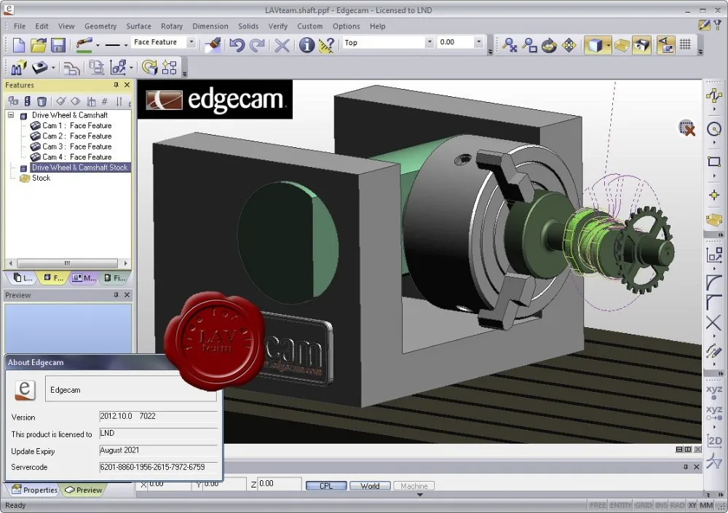The width and height of the screenshot is (728, 513).
Task: Click the Features panel horizontal scrollbar
Action: point(68,263)
